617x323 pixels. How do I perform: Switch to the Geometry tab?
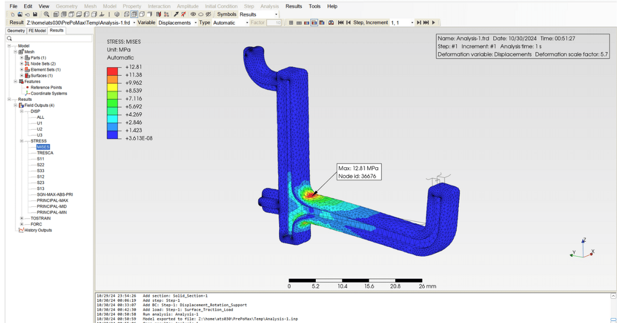[15, 31]
